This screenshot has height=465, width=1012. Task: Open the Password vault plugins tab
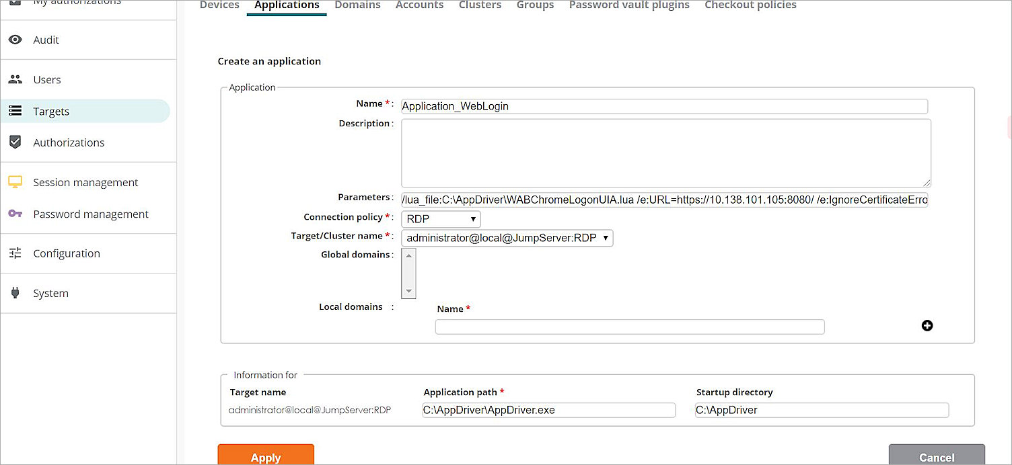click(x=628, y=5)
